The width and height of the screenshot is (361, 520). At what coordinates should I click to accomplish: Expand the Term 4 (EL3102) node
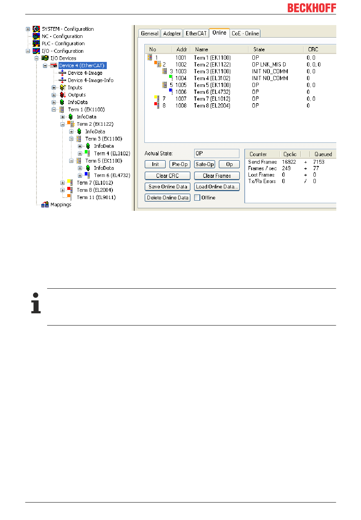tap(80, 153)
